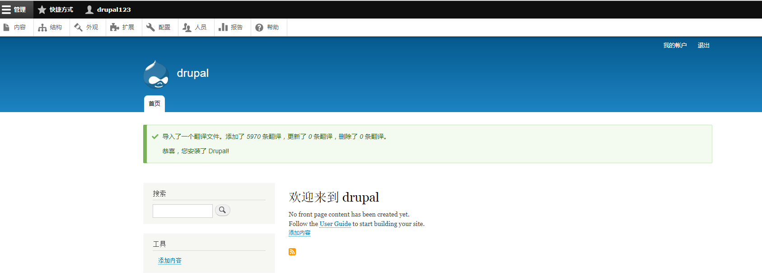
Task: Click the 导入了一个翻译文件 status message
Action: coord(275,136)
